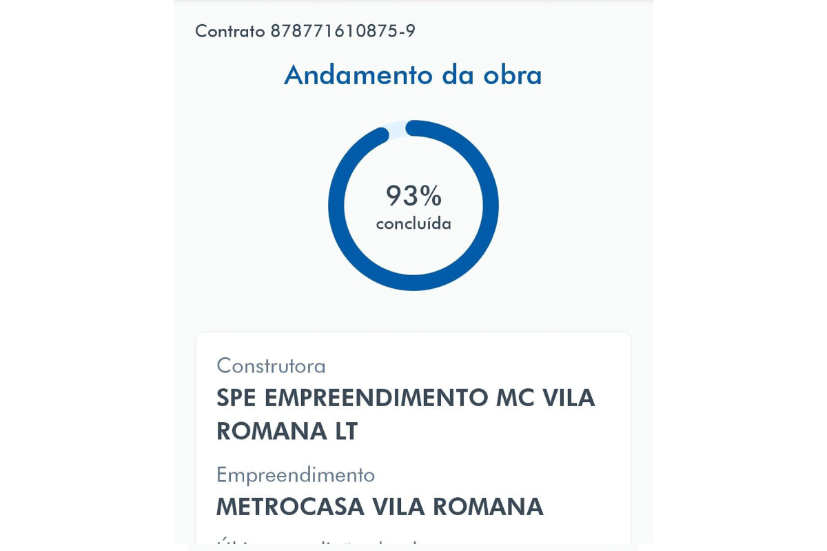Screen dimensions: 827x551
Task: Click the 93% completion value
Action: click(x=413, y=196)
